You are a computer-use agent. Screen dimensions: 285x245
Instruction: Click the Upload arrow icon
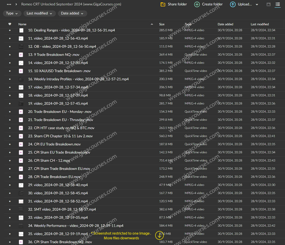pyautogui.click(x=233, y=4)
